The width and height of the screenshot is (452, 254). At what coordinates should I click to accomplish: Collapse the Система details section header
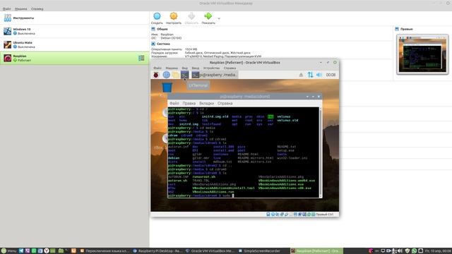point(163,44)
